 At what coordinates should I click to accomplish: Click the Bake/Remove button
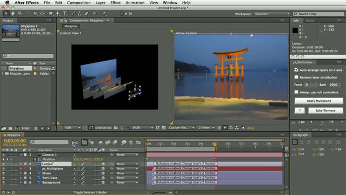tap(325, 110)
